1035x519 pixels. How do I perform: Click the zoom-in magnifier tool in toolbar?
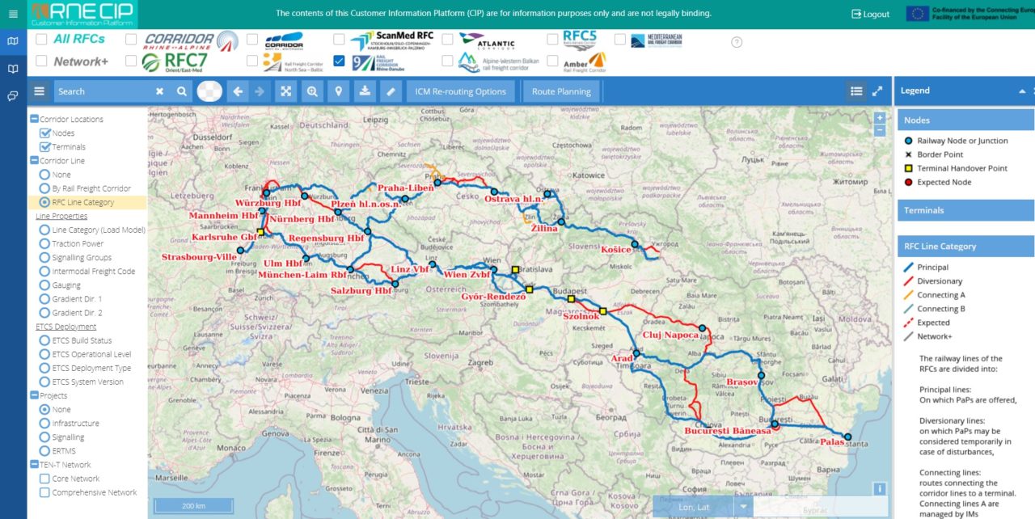coord(312,91)
